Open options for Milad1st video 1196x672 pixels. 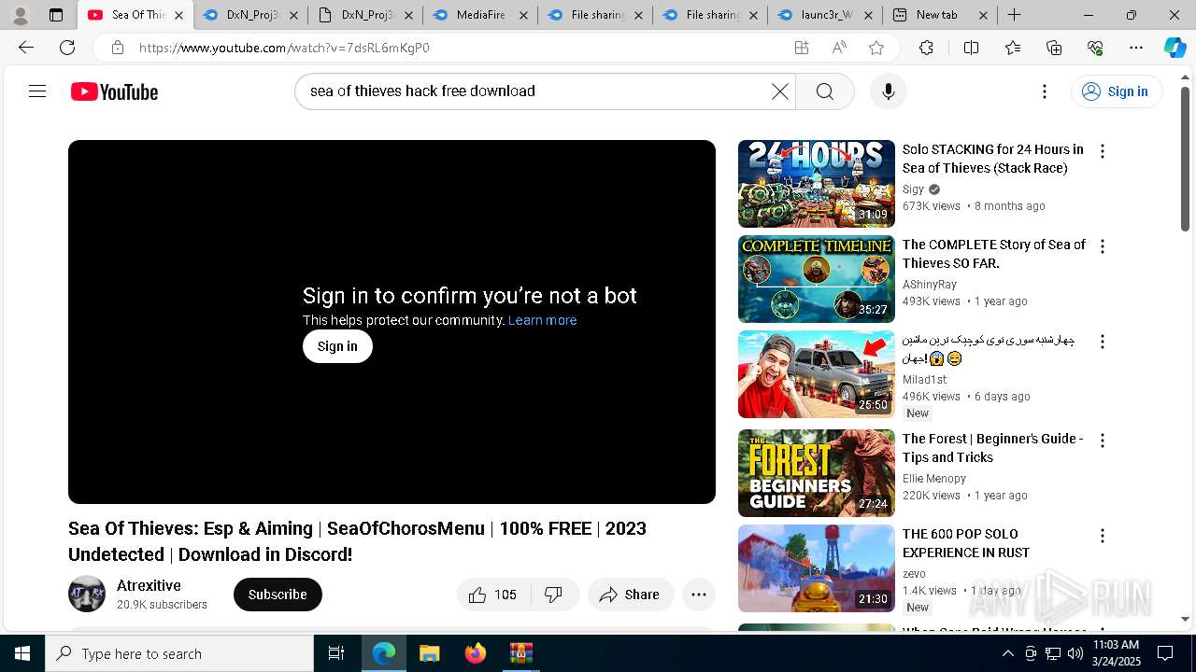click(1103, 342)
